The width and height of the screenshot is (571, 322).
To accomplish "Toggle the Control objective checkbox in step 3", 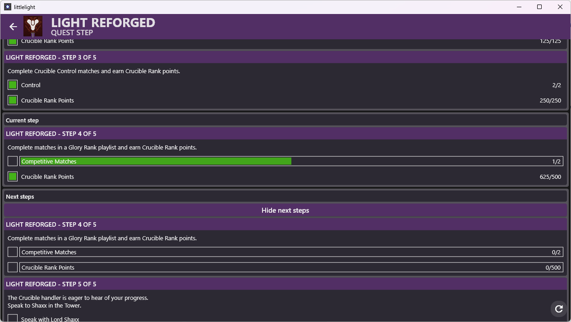I will click(13, 85).
